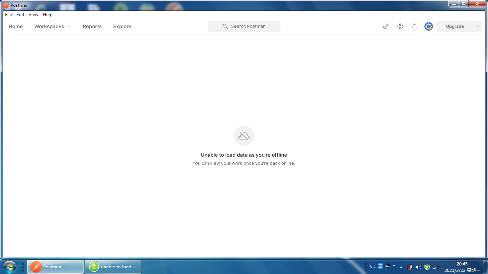Viewport: 488px width, 274px height.
Task: Open Postman settings via the gear icon
Action: 400,26
